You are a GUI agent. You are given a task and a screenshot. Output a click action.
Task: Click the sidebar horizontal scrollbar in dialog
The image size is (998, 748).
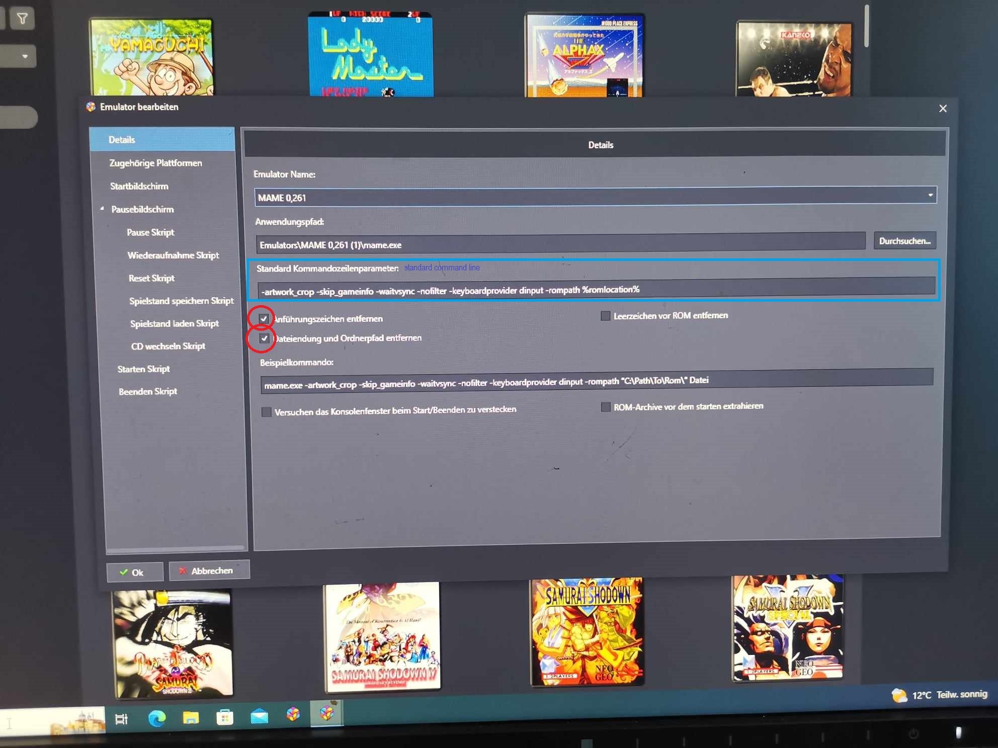[176, 548]
